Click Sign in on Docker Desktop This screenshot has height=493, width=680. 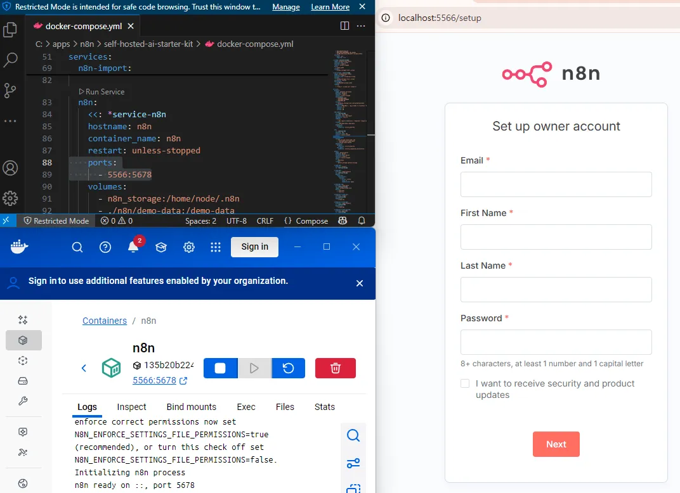254,247
